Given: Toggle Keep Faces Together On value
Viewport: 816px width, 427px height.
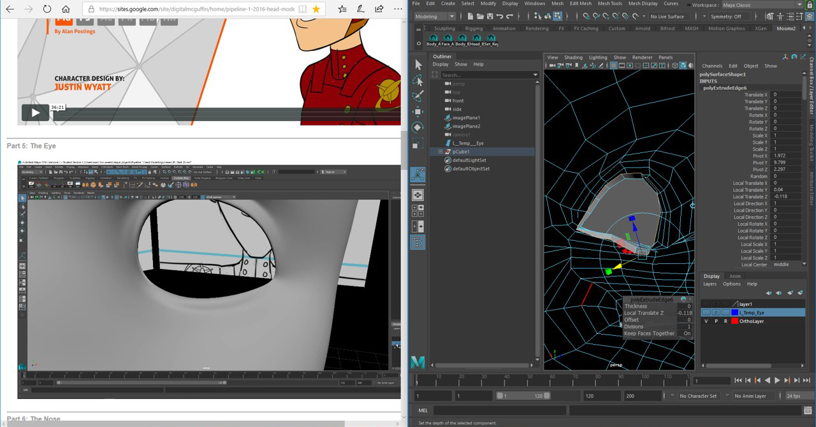Looking at the screenshot, I should click(x=687, y=333).
